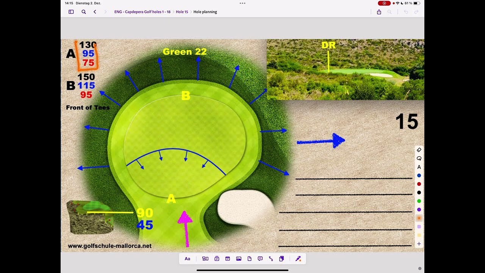The width and height of the screenshot is (485, 273).
Task: Click the find-in-page magnifier at top right
Action: coord(390,12)
